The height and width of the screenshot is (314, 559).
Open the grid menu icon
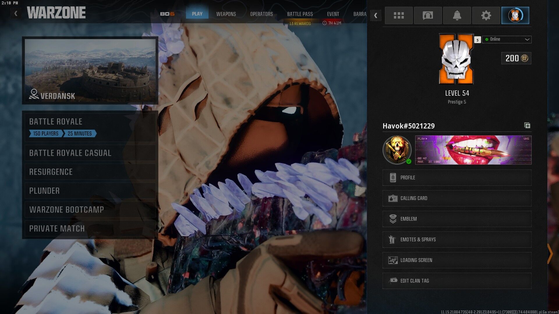tap(399, 15)
